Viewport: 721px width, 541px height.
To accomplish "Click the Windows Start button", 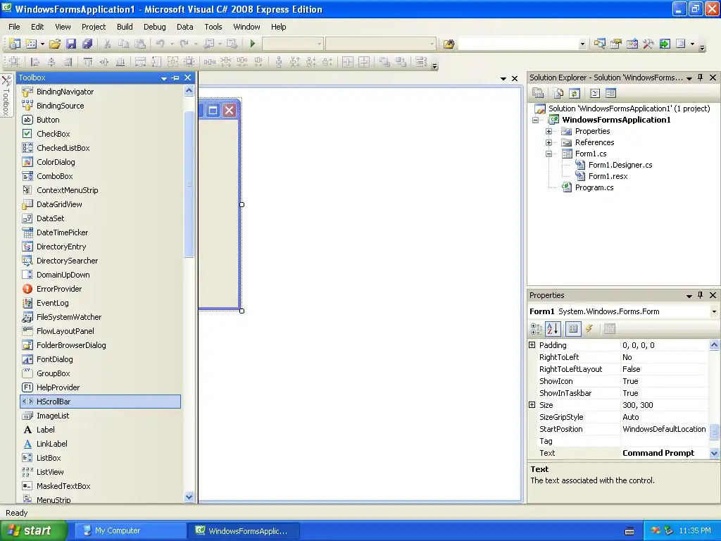I will (x=34, y=531).
